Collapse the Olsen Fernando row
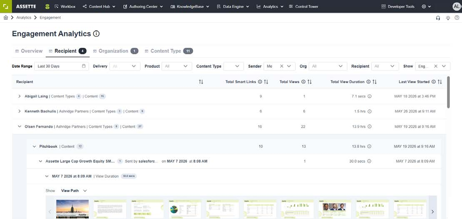The width and height of the screenshot is (462, 219). [20, 126]
